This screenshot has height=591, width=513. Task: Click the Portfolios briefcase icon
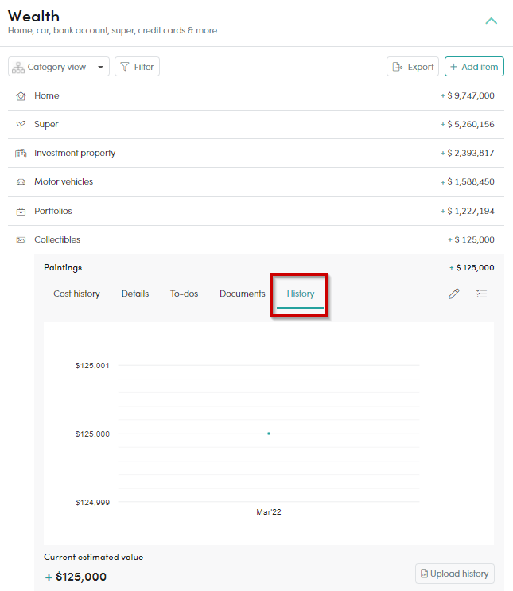click(21, 212)
